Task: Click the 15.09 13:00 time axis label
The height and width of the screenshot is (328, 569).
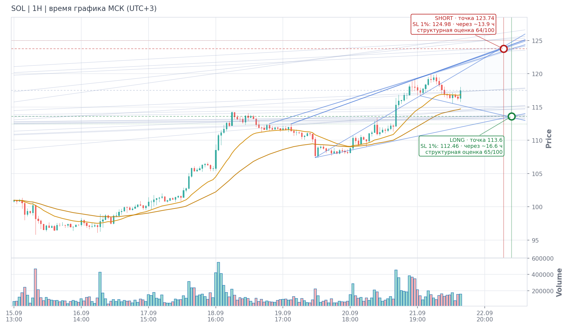Action: pos(14,316)
